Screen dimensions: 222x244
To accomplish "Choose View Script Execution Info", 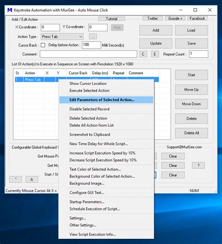I will point(106,234).
